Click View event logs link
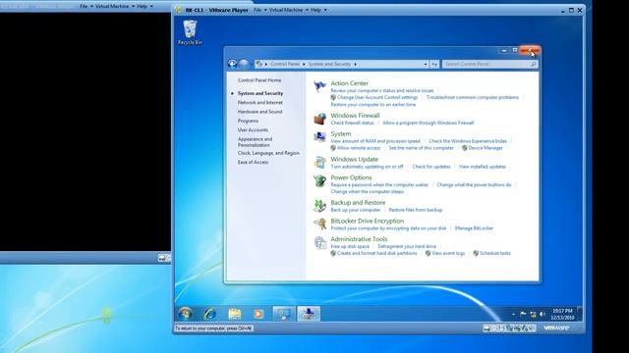Image resolution: width=629 pixels, height=353 pixels. [448, 253]
